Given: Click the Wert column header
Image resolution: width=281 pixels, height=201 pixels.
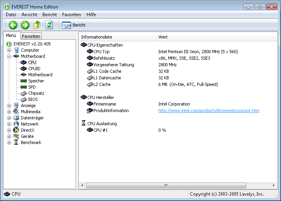Looking at the screenshot, I should pyautogui.click(x=217, y=37).
